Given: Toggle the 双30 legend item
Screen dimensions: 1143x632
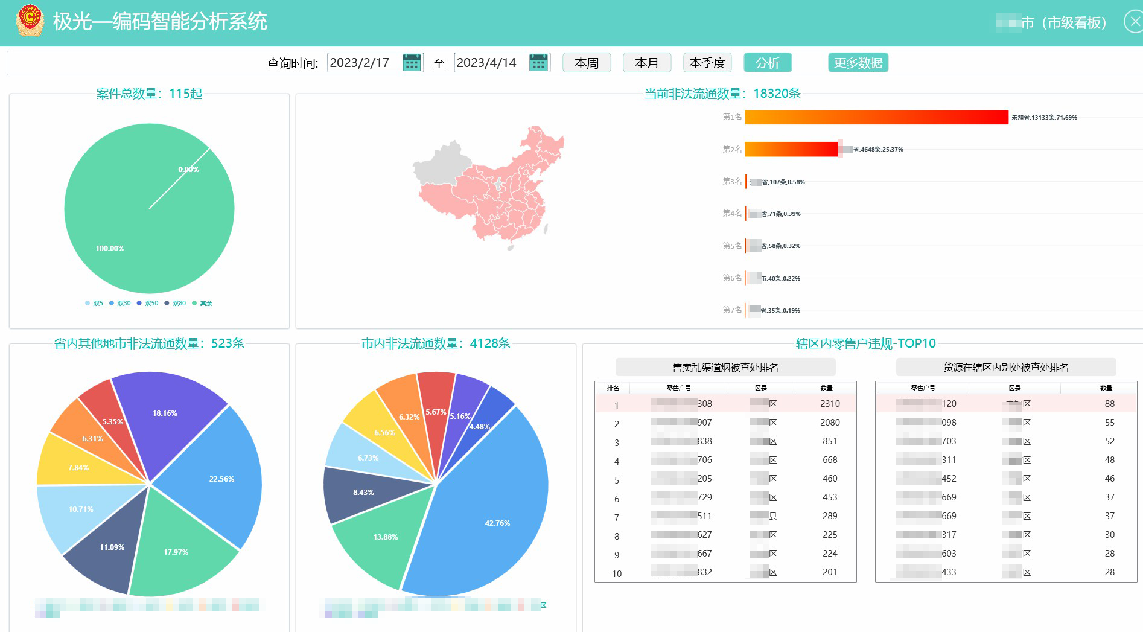Looking at the screenshot, I should pos(119,303).
